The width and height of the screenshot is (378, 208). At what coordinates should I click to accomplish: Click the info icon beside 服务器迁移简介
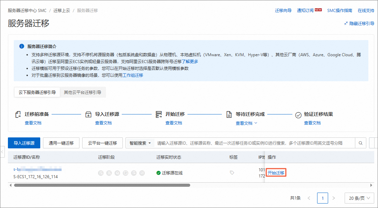pyautogui.click(x=22, y=46)
